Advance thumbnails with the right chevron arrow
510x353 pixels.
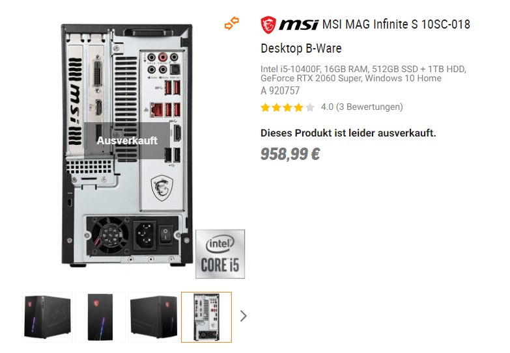point(244,316)
